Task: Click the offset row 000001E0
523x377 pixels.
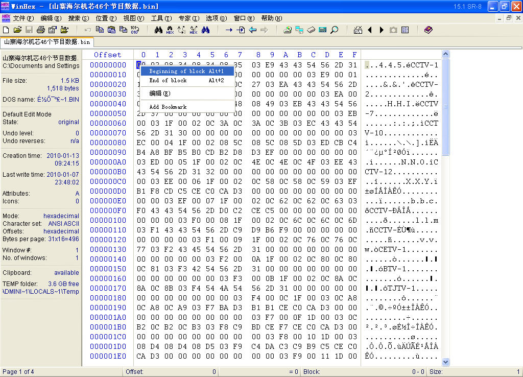Action: [108, 356]
